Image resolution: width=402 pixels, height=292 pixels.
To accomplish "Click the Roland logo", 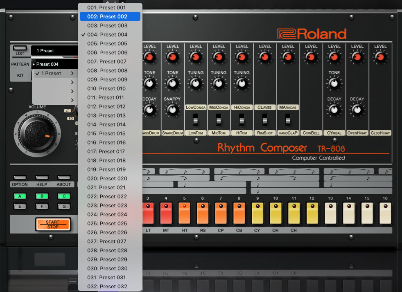I will tap(312, 34).
